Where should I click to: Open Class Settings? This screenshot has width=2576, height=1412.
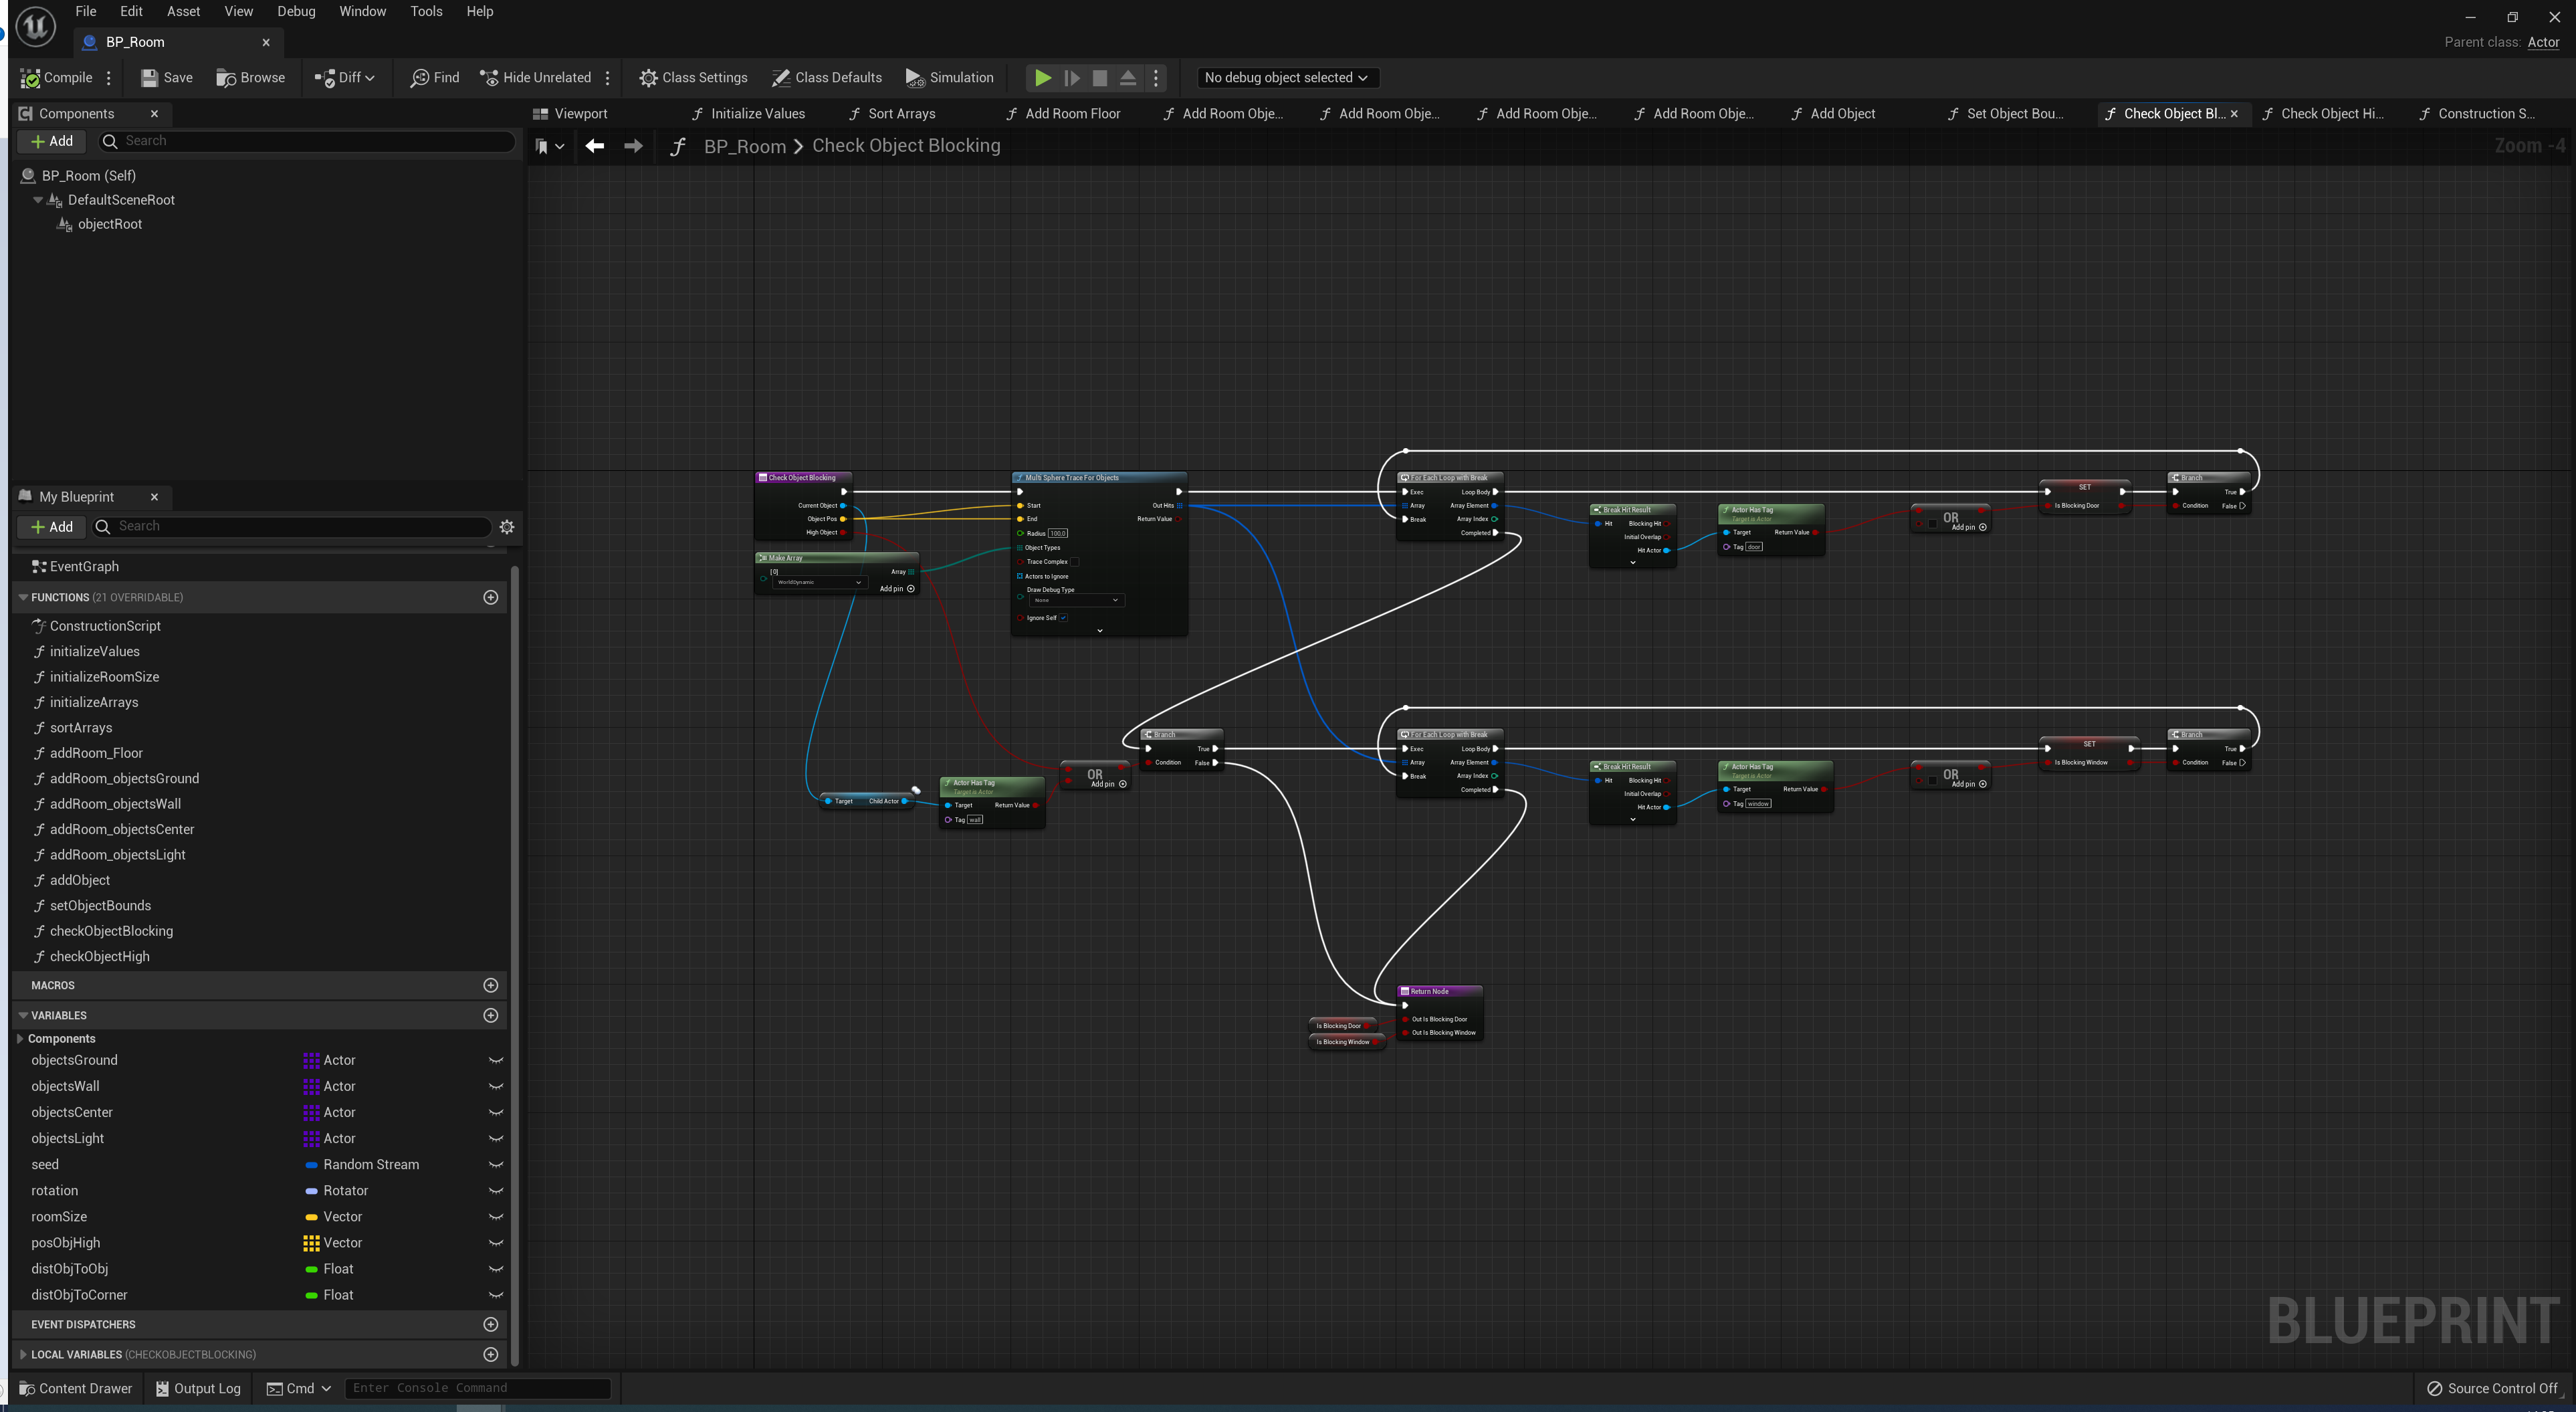pyautogui.click(x=693, y=78)
